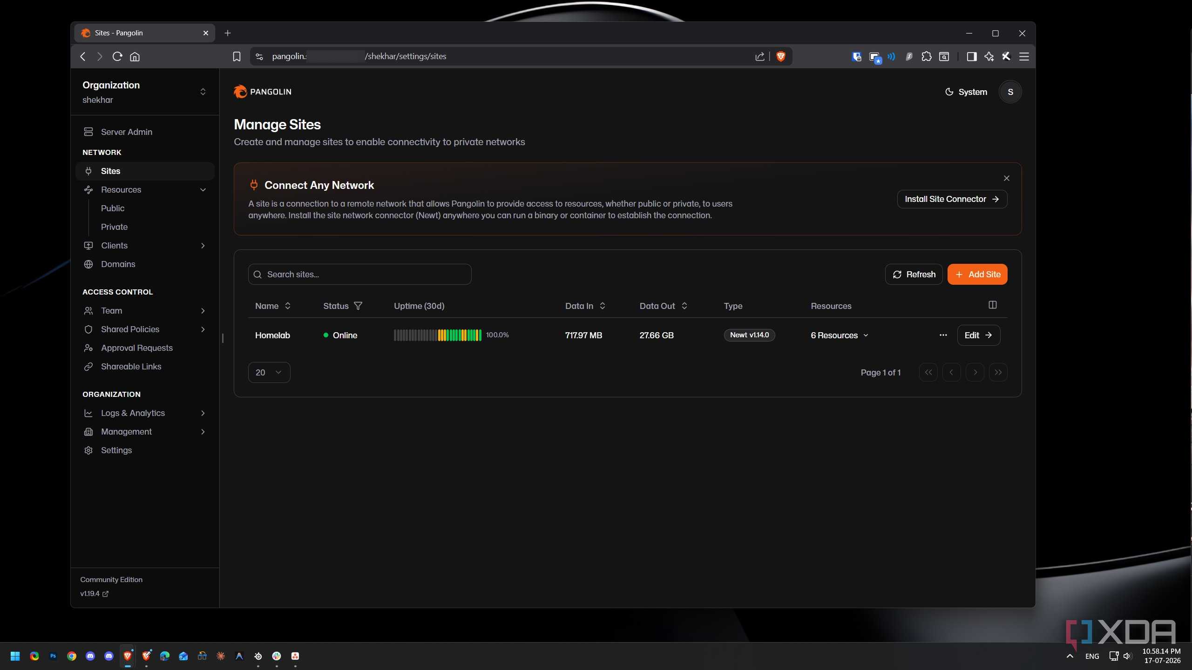Open Public resources page

point(113,208)
